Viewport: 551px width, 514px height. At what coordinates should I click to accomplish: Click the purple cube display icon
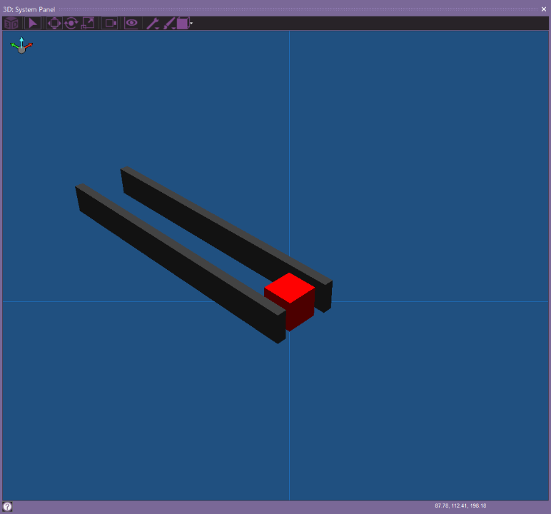[x=183, y=24]
